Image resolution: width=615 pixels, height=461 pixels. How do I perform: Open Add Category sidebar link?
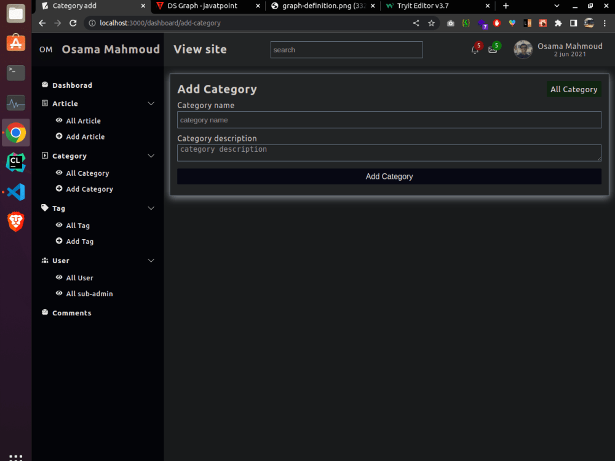pos(89,189)
